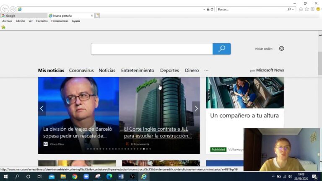The image size is (322, 181).
Task: Expand more categories with the ellipsis
Action: [206, 70]
